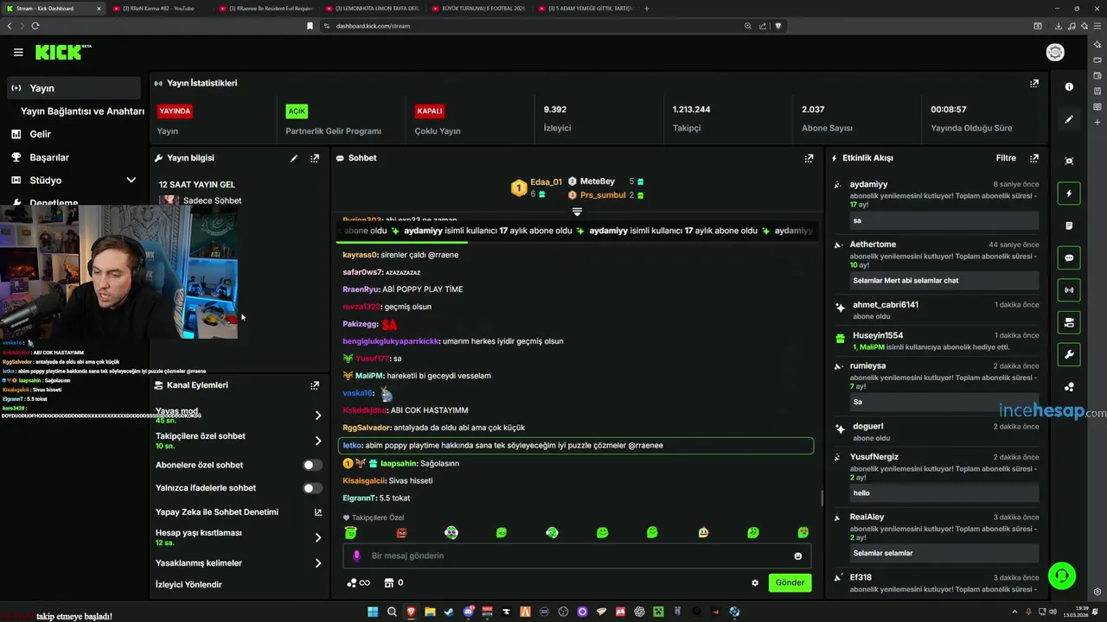This screenshot has width=1107, height=622.
Task: Click username letko in highlighted message
Action: tap(352, 446)
